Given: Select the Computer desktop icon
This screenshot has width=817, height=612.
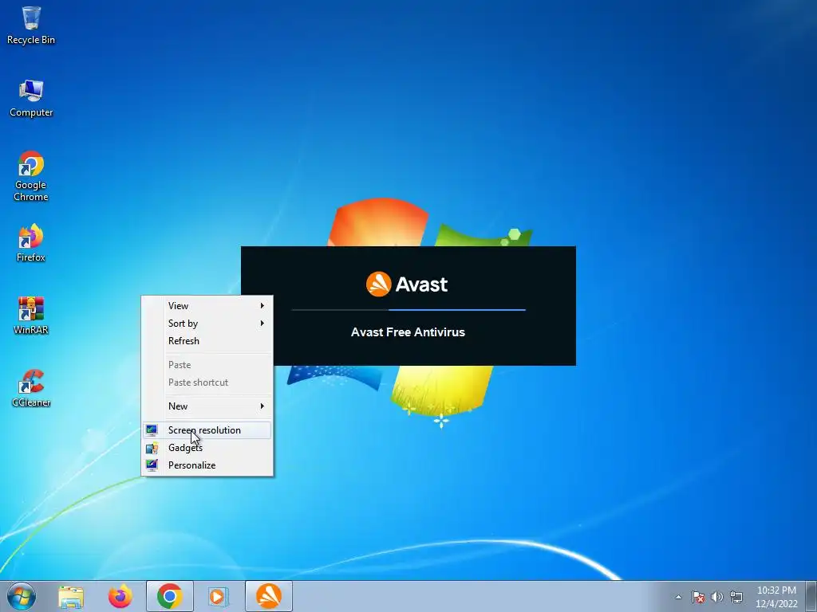Looking at the screenshot, I should click(x=31, y=98).
